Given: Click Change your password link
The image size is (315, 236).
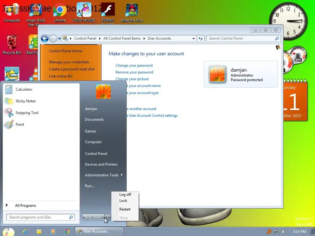Looking at the screenshot, I should pyautogui.click(x=134, y=65).
